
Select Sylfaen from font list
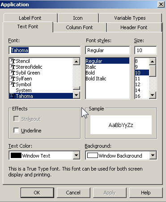tap(41, 79)
